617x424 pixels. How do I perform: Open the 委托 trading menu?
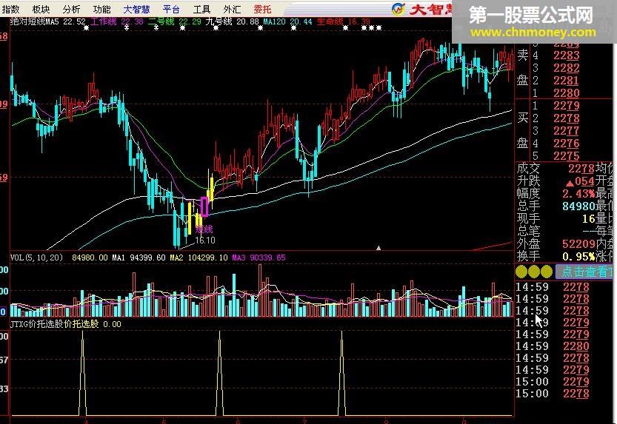262,9
